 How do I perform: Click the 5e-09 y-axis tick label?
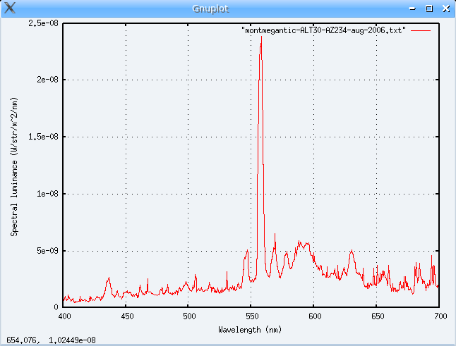pos(47,250)
